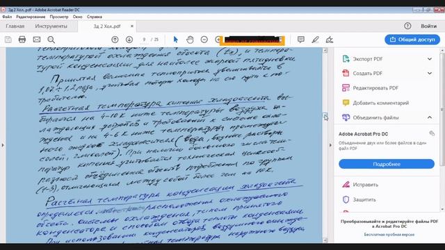Open the Экспорт PDF tool
Image resolution: width=445 pixels, height=250 pixels.
tap(368, 59)
